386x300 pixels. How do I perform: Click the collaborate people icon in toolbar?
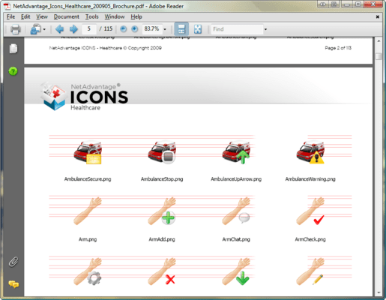35,29
